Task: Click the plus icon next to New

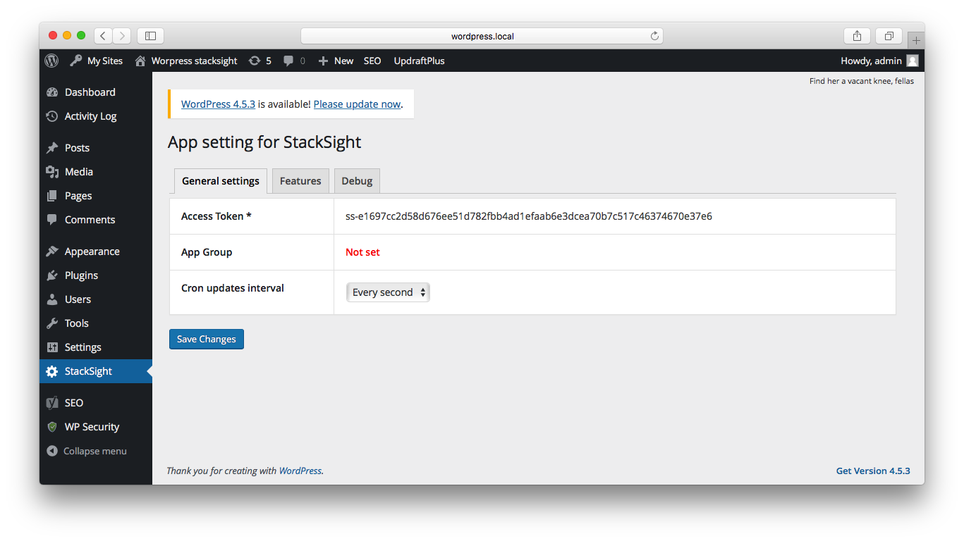Action: tap(323, 61)
